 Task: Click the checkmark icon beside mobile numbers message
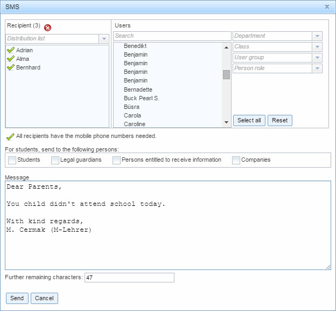[x=10, y=136]
